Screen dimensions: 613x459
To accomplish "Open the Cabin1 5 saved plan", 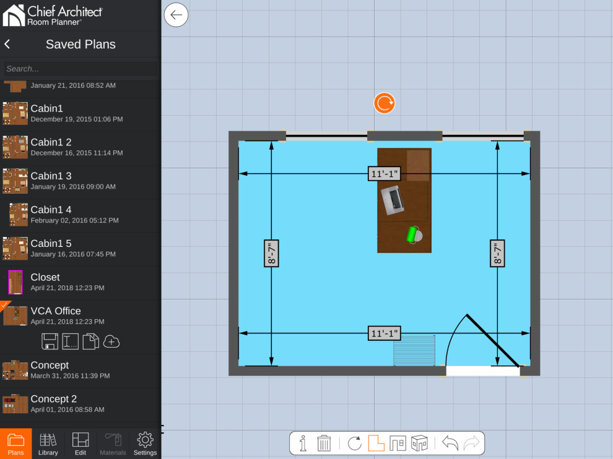I will 80,249.
